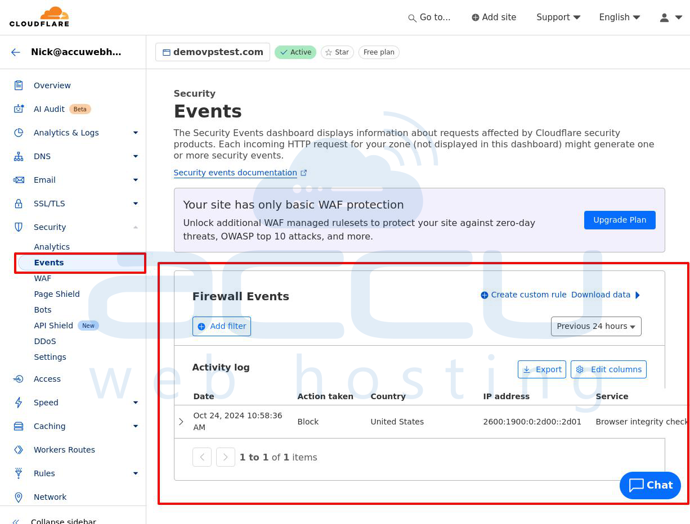Image resolution: width=690 pixels, height=524 pixels.
Task: Expand the SSL/TLS menu arrow
Action: pyautogui.click(x=136, y=204)
